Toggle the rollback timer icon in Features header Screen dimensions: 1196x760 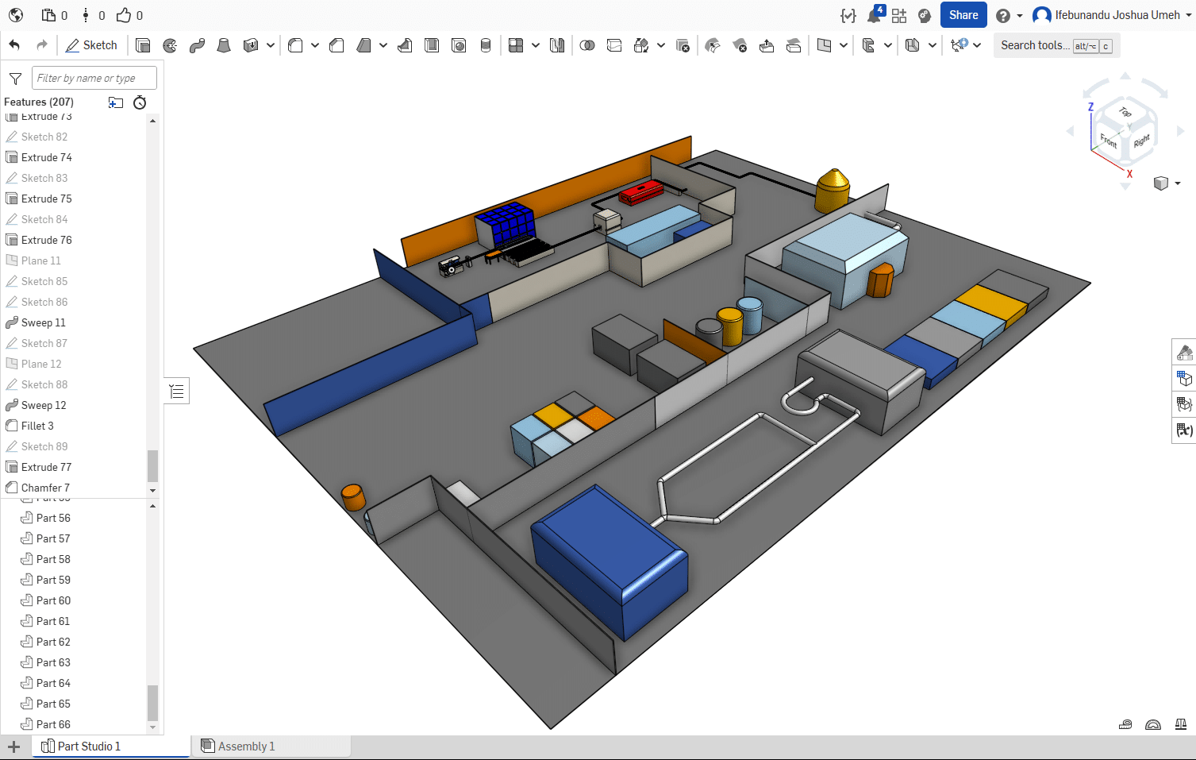pyautogui.click(x=140, y=102)
